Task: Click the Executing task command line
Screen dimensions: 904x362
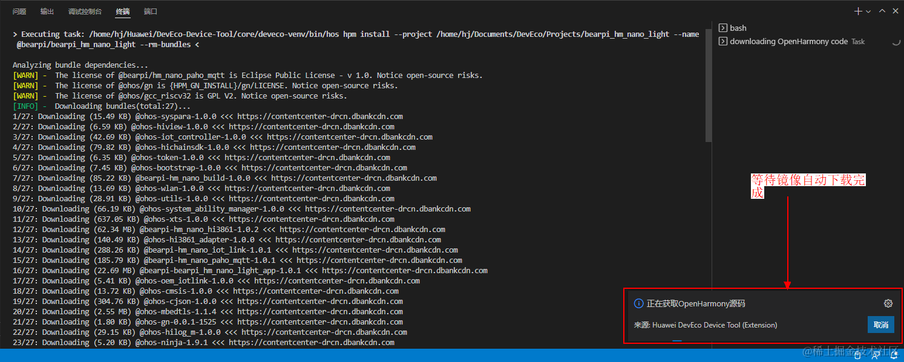Action: tap(356, 39)
